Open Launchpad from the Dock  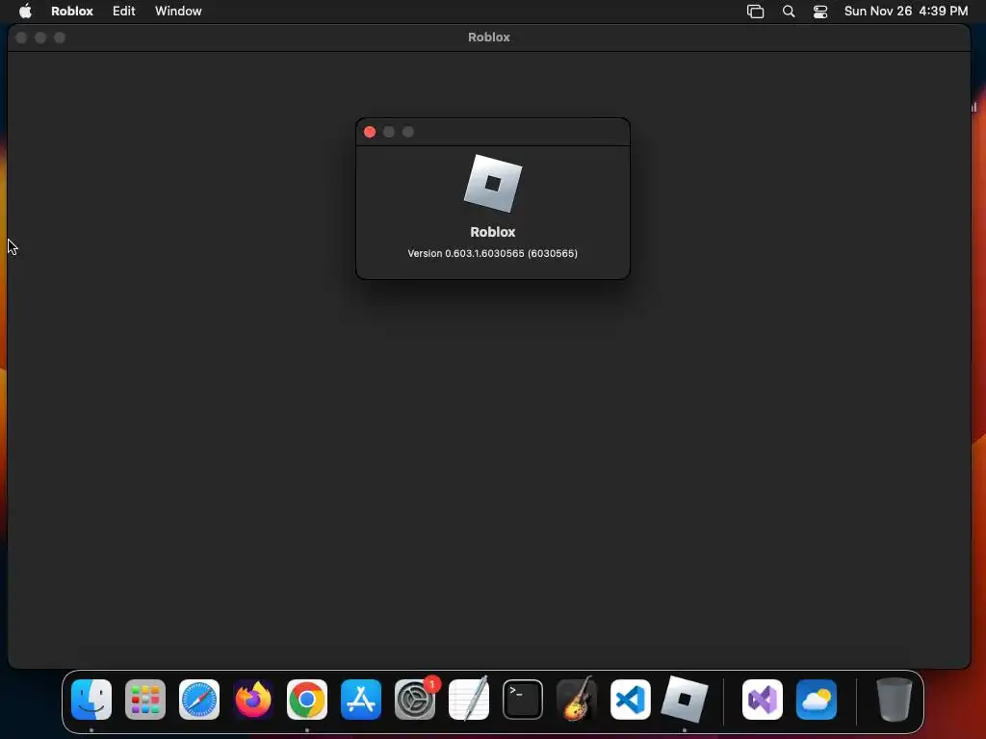pyautogui.click(x=145, y=700)
